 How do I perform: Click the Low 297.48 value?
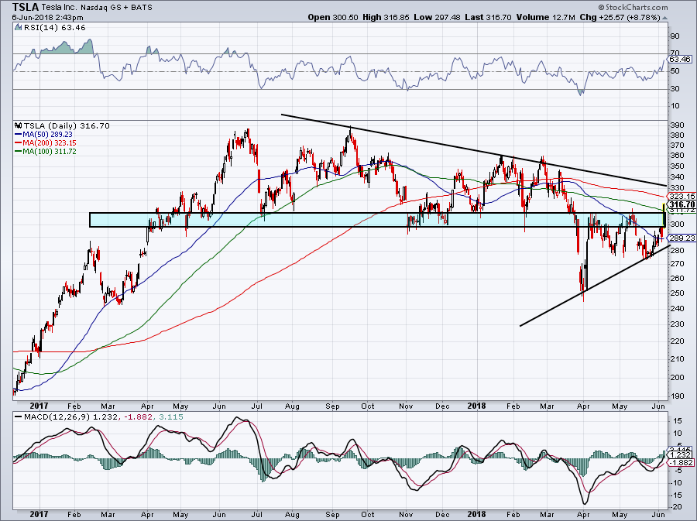(438, 17)
